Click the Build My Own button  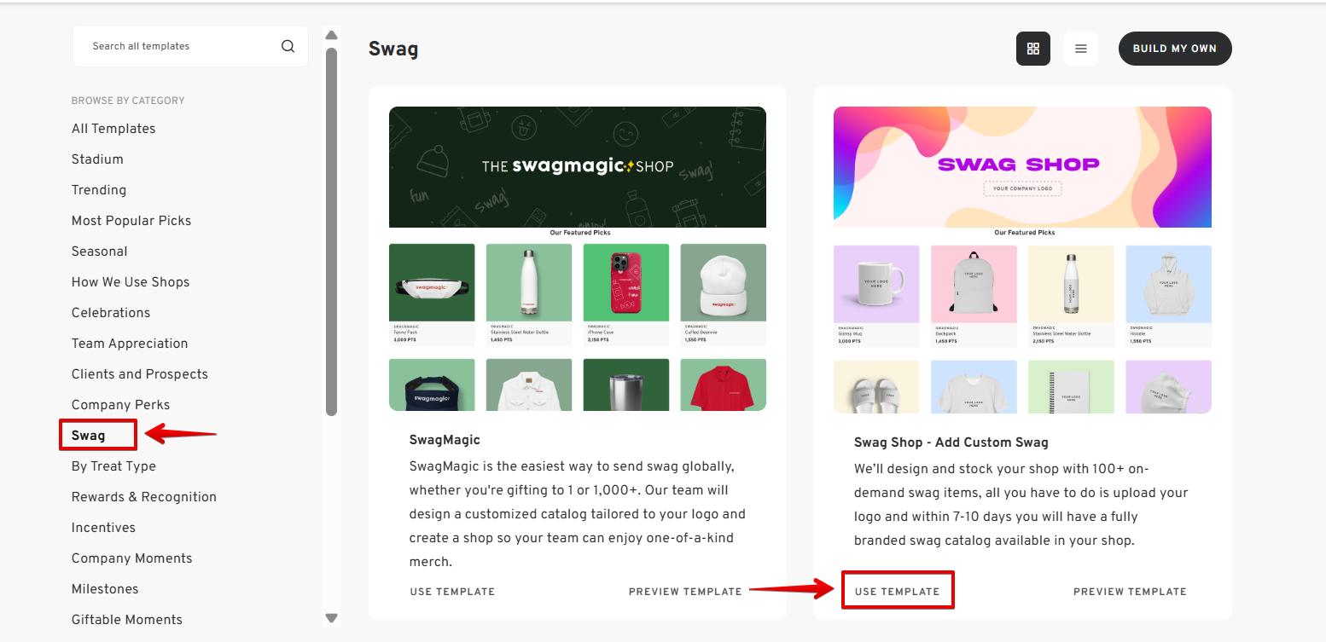click(1174, 49)
